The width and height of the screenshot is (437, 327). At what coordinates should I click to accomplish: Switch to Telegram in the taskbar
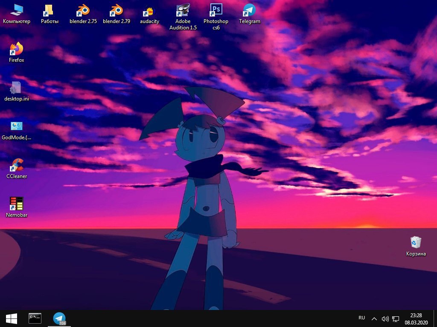coord(59,318)
